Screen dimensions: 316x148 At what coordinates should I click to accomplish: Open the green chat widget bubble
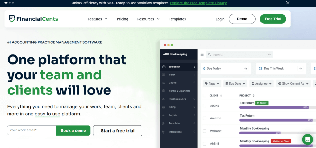tap(307, 139)
